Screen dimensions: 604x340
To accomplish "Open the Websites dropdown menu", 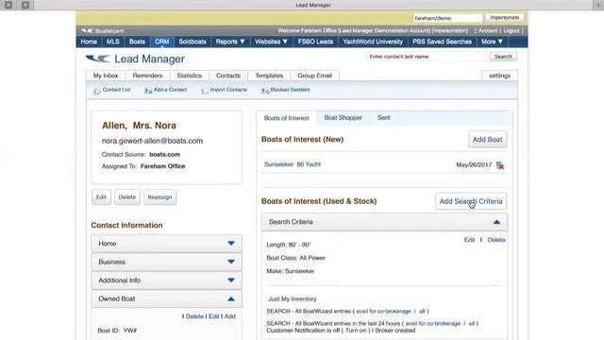I will (x=271, y=42).
